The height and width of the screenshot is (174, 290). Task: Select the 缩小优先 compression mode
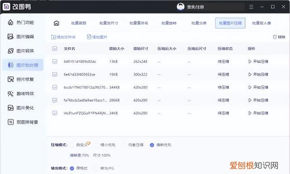point(96,145)
